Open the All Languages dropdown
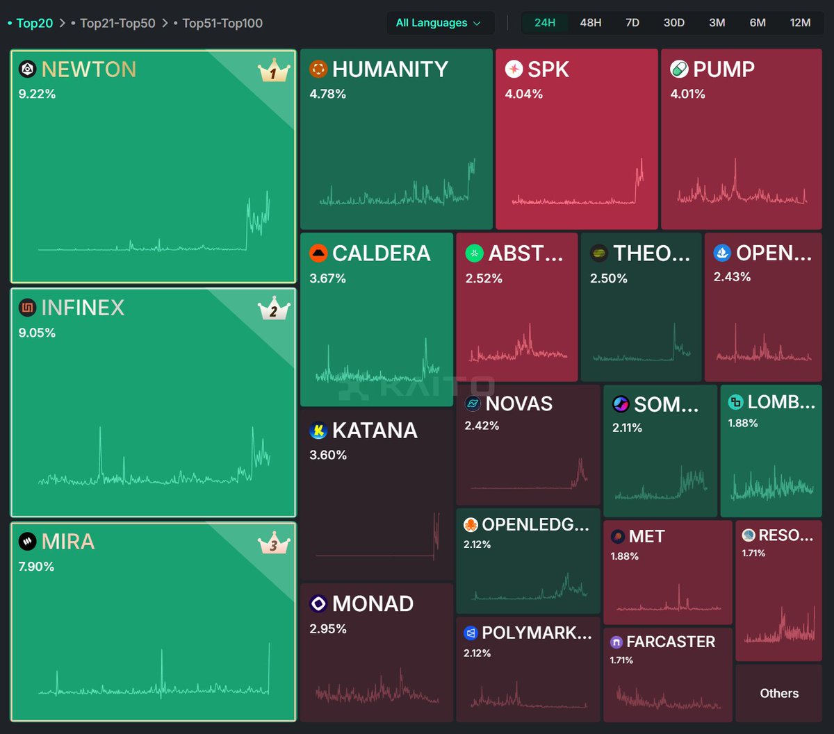The image size is (834, 734). point(441,23)
